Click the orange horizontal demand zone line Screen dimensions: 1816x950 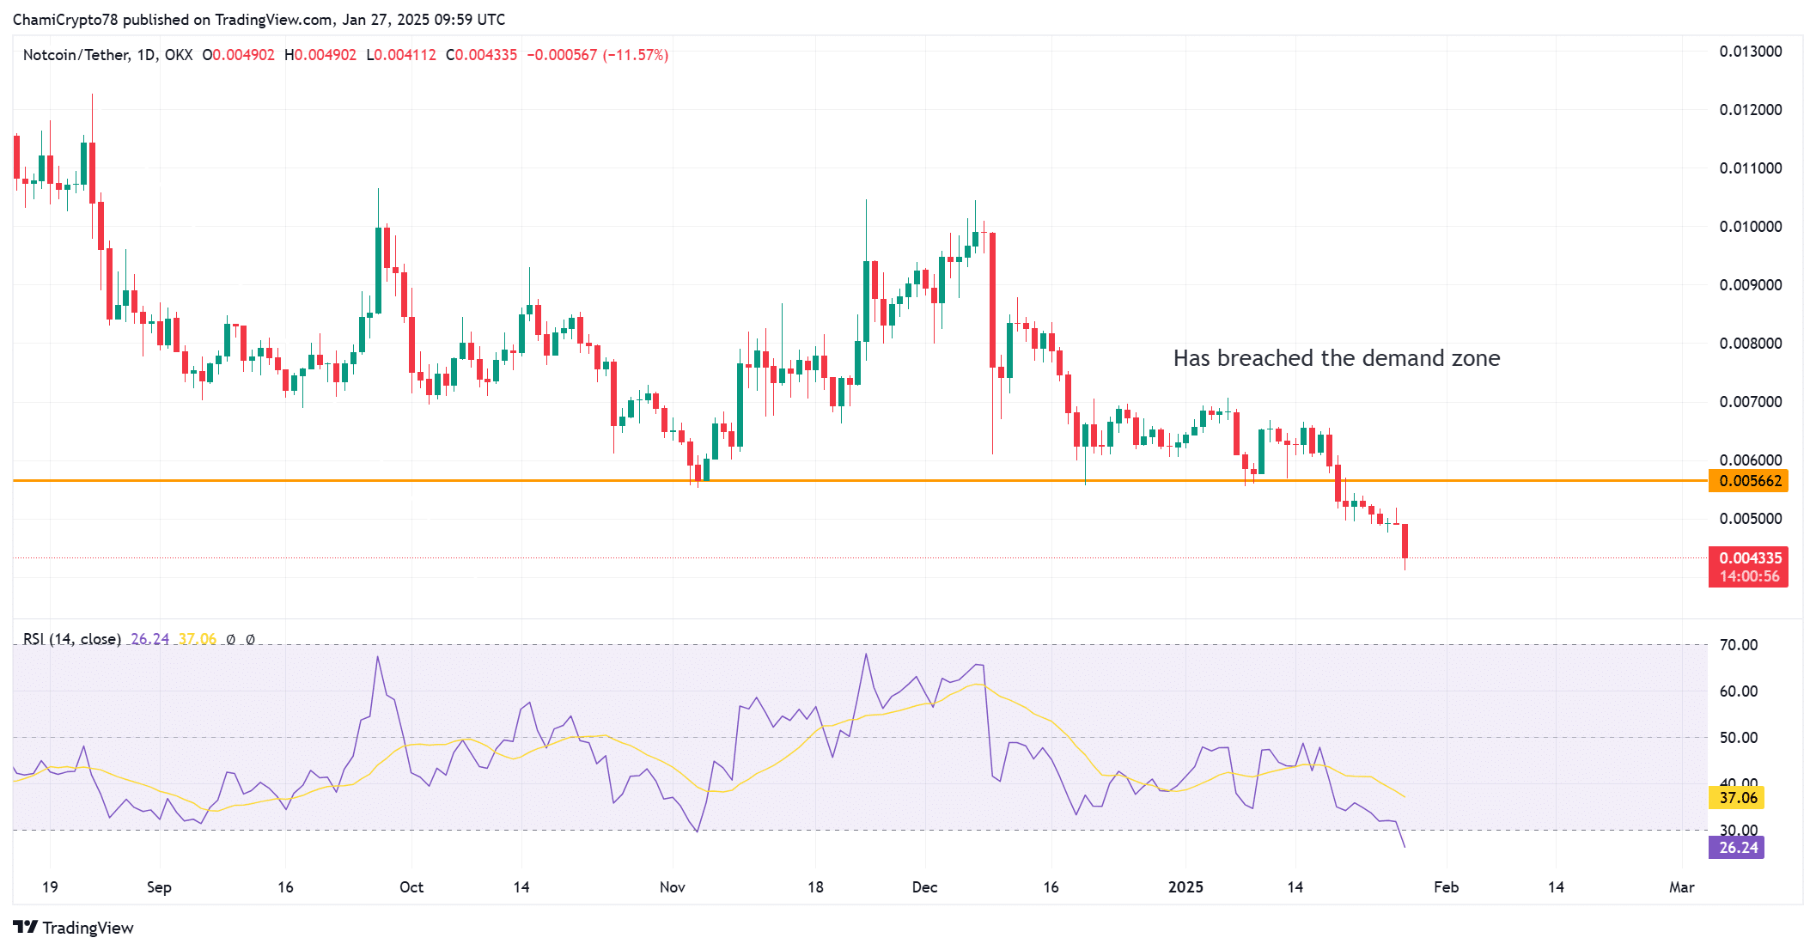tap(859, 481)
